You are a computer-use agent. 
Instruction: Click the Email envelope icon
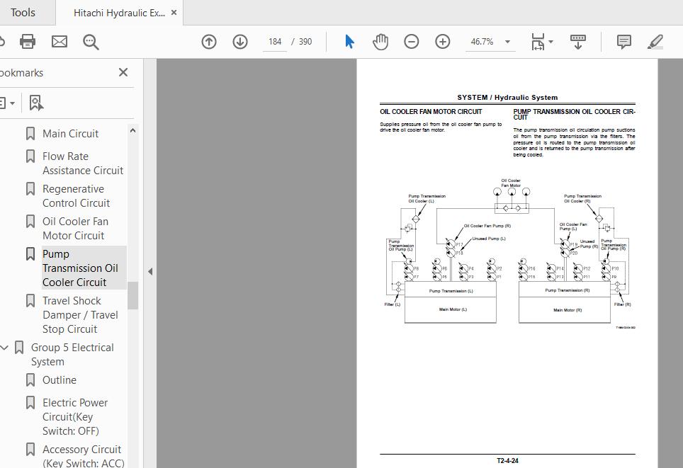[60, 42]
